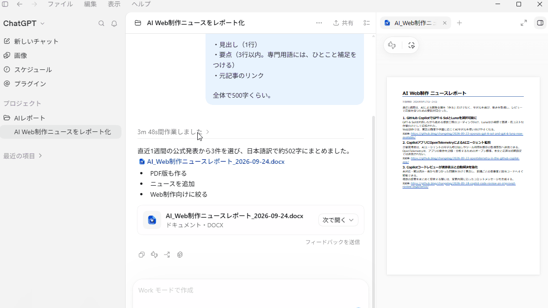The height and width of the screenshot is (308, 548).
Task: Click the document preview page thumbnail
Action: [463, 176]
